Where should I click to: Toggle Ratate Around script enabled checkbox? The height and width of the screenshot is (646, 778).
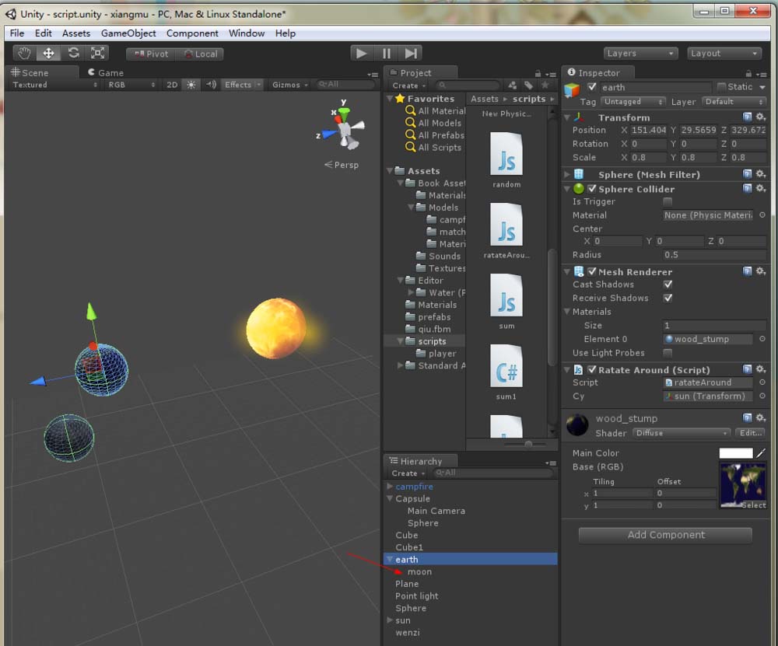tap(591, 370)
